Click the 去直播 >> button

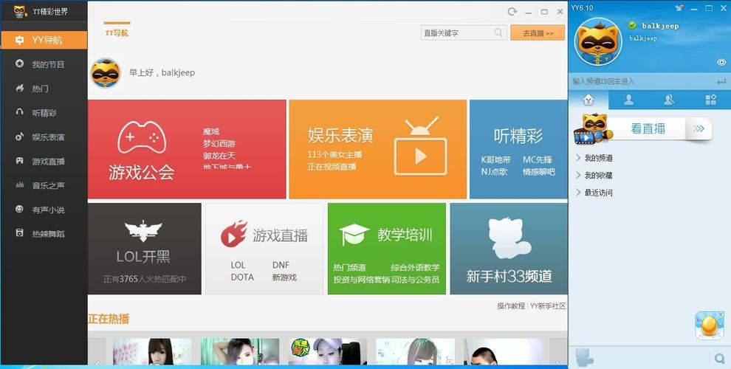coord(538,33)
